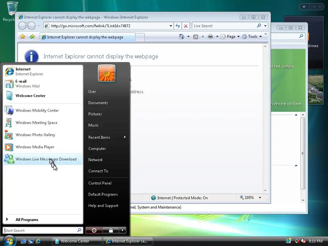Image resolution: width=328 pixels, height=246 pixels.
Task: Click the Start menu power button
Action: tap(94, 230)
